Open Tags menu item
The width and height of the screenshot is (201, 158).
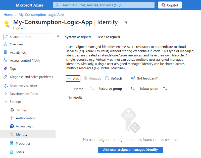click(13, 68)
